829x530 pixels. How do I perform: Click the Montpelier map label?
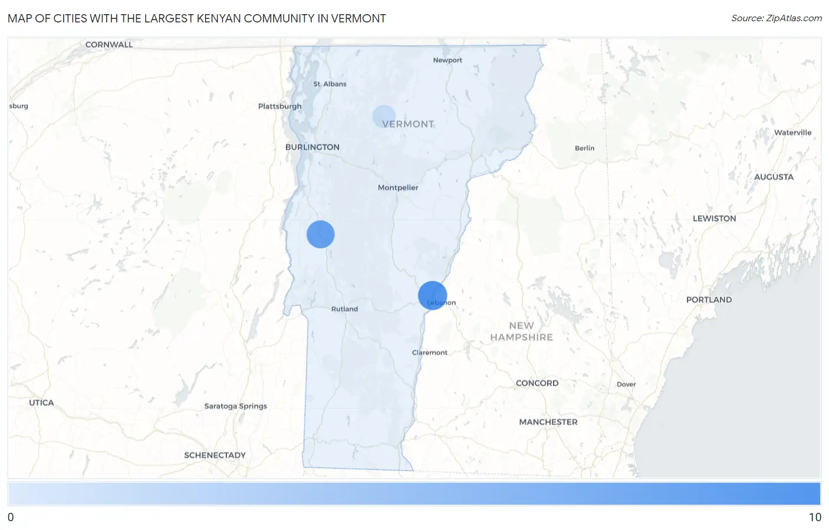(398, 187)
